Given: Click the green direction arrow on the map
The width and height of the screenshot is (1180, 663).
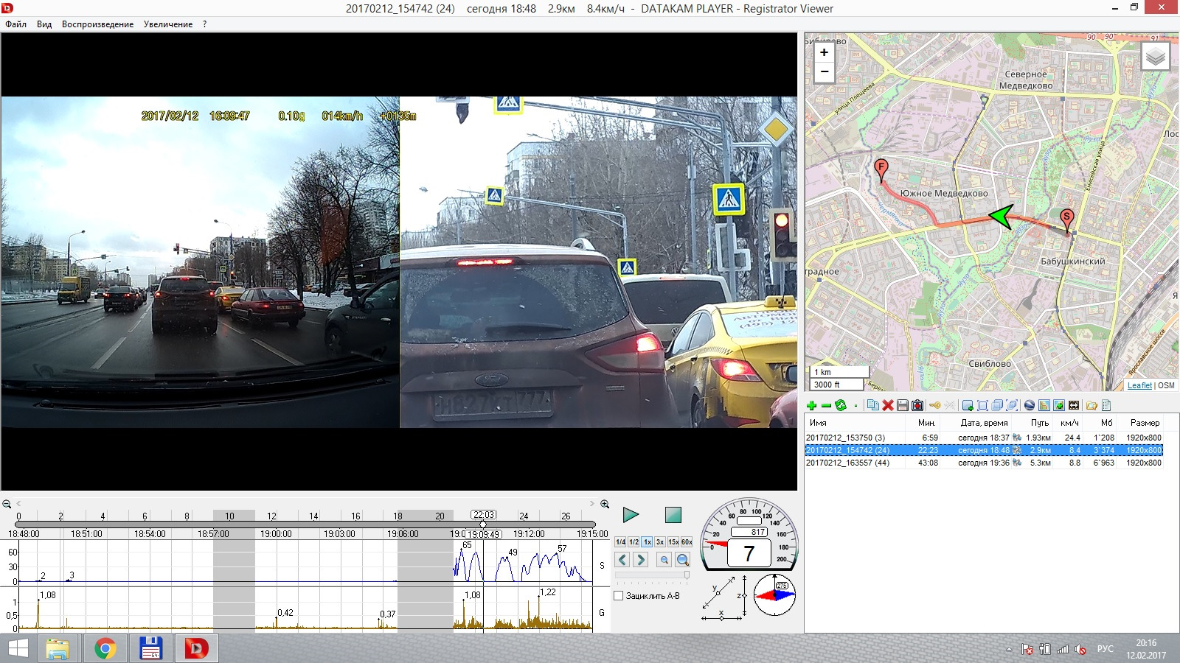Looking at the screenshot, I should 1000,217.
